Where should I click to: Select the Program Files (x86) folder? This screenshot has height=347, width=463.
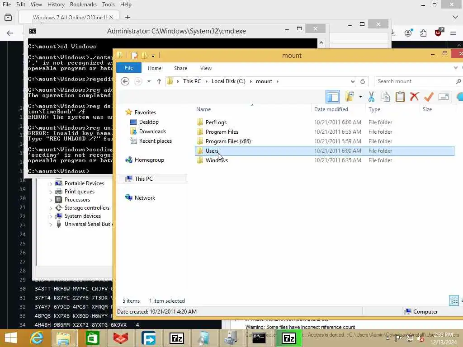click(x=228, y=141)
